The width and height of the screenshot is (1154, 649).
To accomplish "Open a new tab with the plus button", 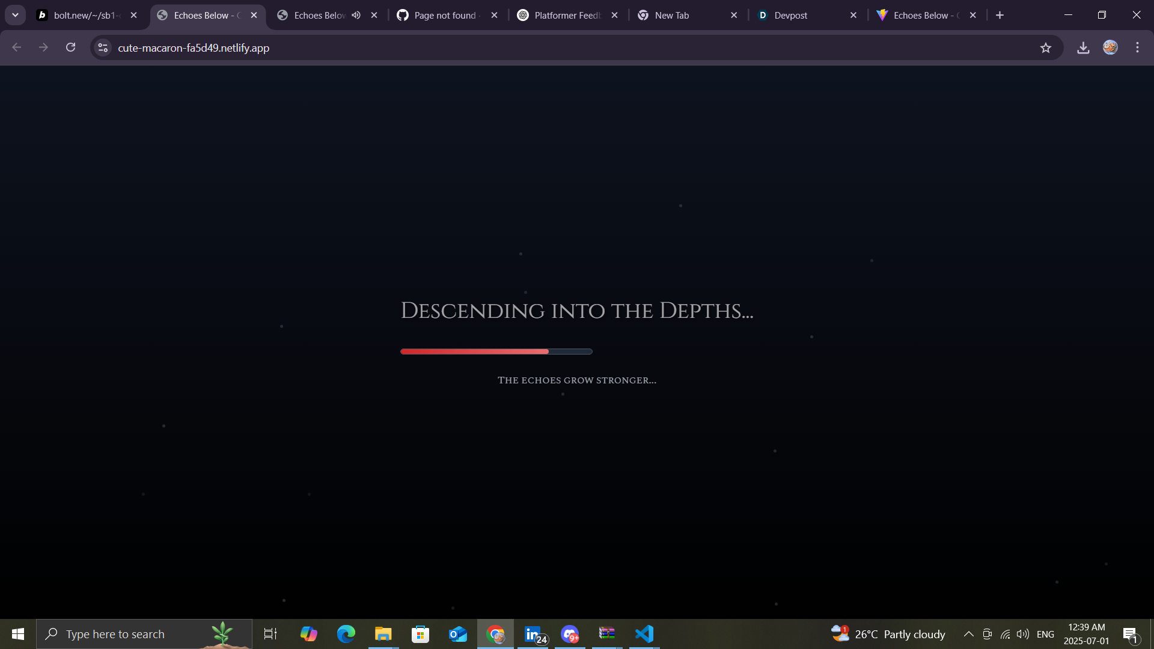I will pyautogui.click(x=1000, y=15).
